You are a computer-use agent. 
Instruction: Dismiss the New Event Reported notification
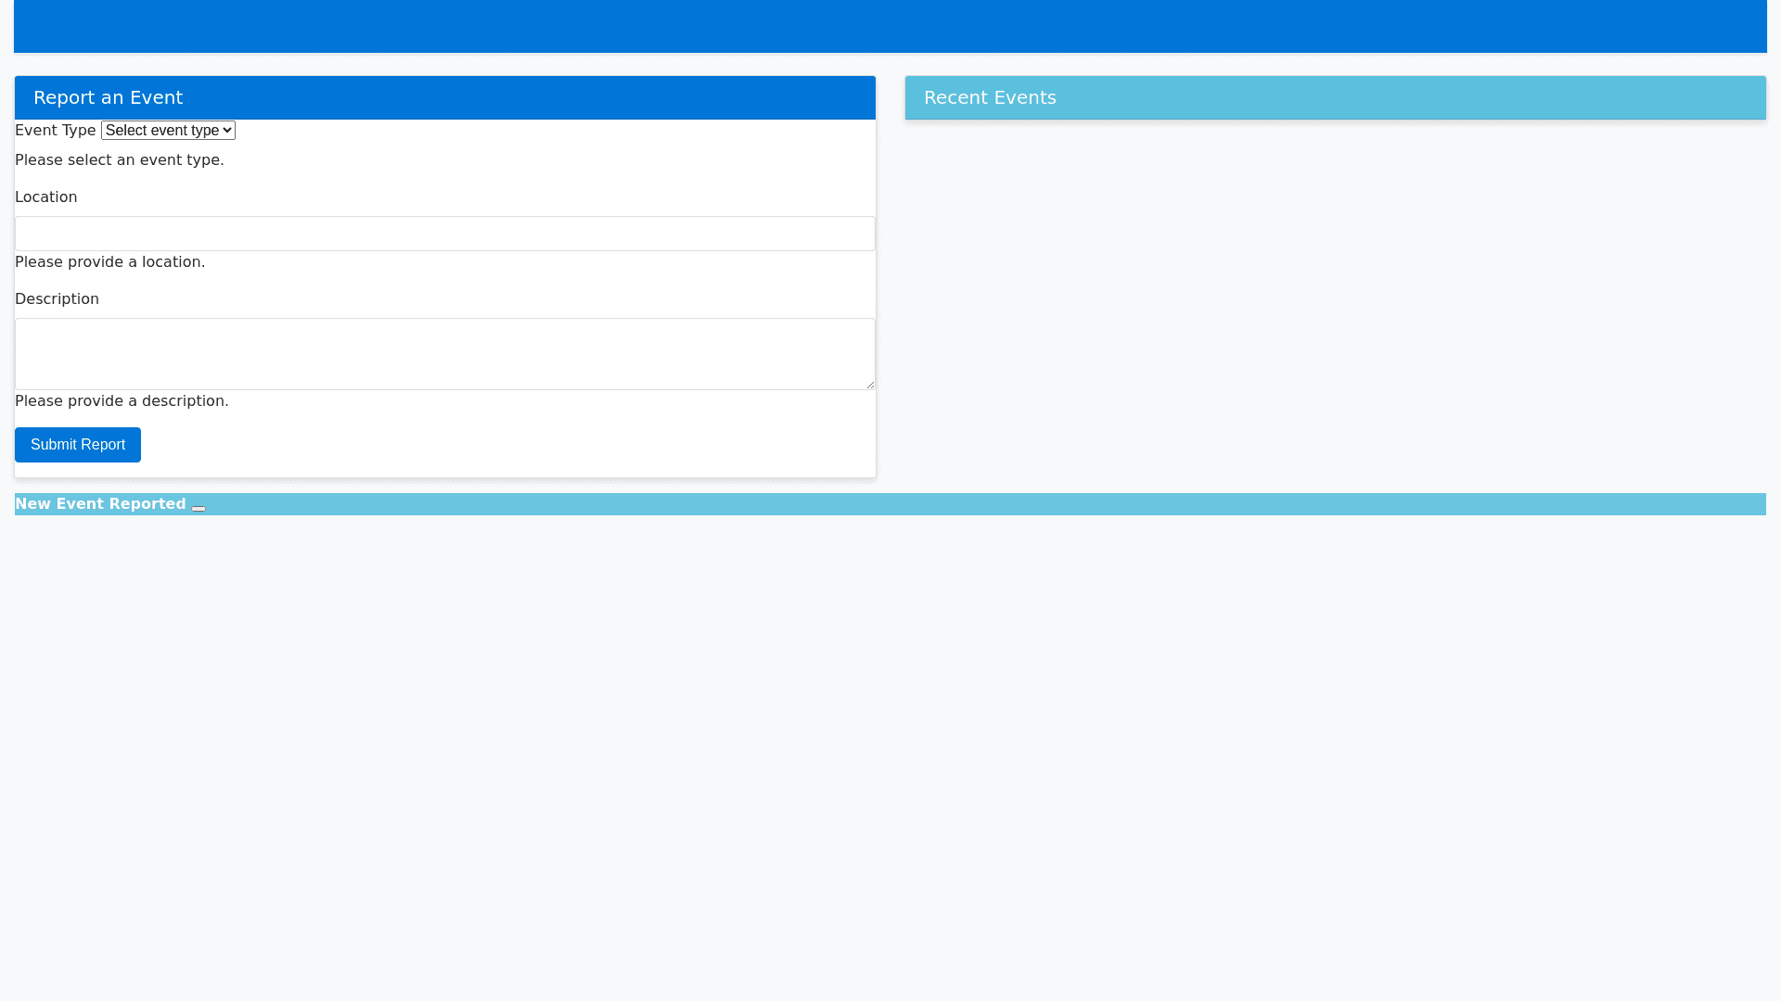pos(199,508)
